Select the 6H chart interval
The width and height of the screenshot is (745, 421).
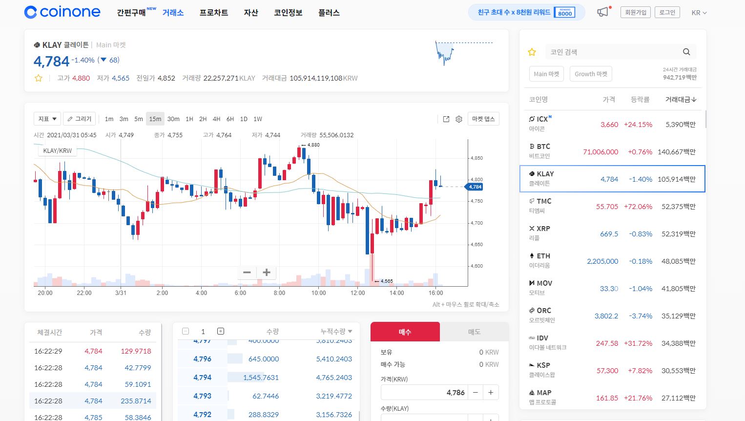[x=230, y=119]
